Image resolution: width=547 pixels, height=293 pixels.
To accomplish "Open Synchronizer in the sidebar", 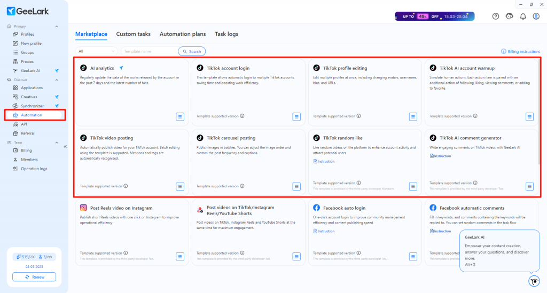I will pyautogui.click(x=32, y=106).
